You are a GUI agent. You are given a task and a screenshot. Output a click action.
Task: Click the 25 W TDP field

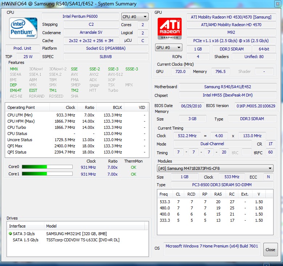tap(28, 57)
